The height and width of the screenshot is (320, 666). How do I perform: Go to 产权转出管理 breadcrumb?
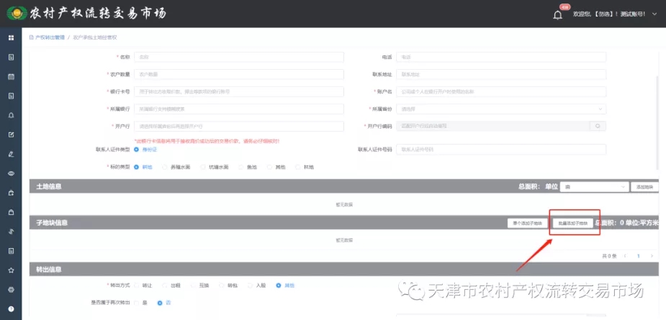pos(50,37)
